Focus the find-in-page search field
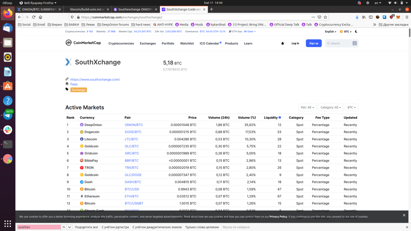Image resolution: width=411 pixels, height=231 pixels. point(39,227)
